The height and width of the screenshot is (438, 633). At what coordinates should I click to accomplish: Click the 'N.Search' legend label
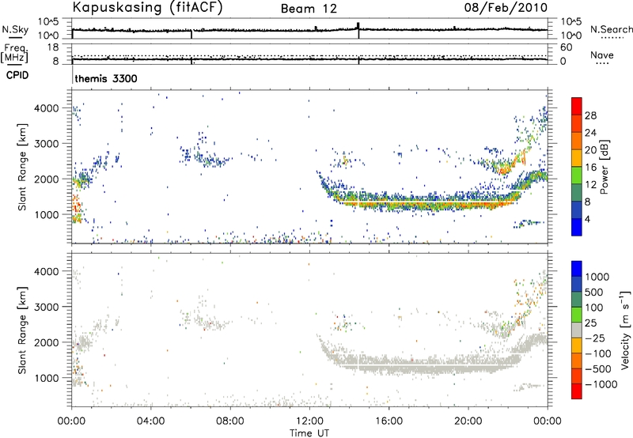pos(611,29)
